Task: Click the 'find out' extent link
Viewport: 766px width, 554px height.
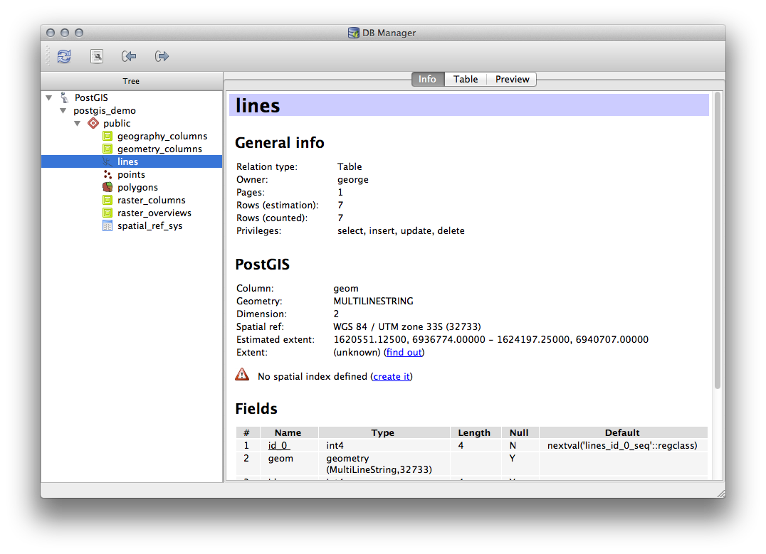Action: click(404, 352)
